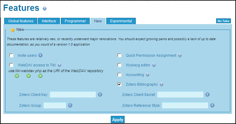Click help icon for Quick Permission Assignment

[x=179, y=56]
